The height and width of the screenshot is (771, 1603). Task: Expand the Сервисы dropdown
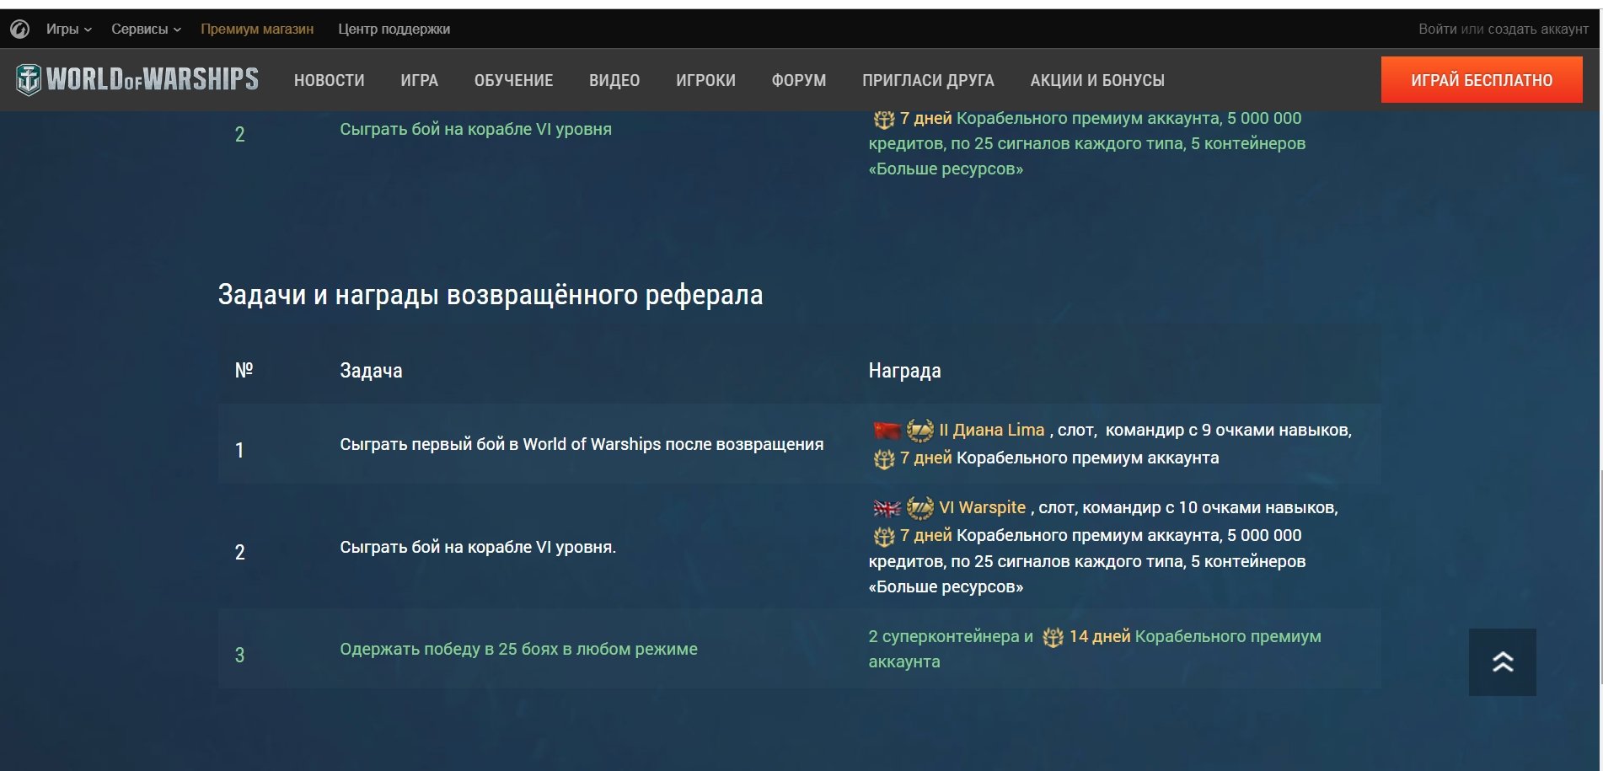point(146,29)
